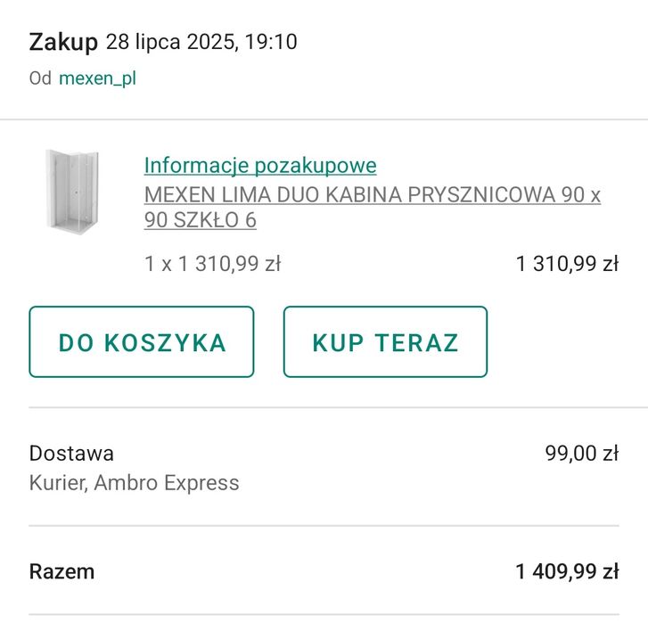Open the MEXEN LIMA DUO product title link
The width and height of the screenshot is (648, 623).
coord(372,207)
